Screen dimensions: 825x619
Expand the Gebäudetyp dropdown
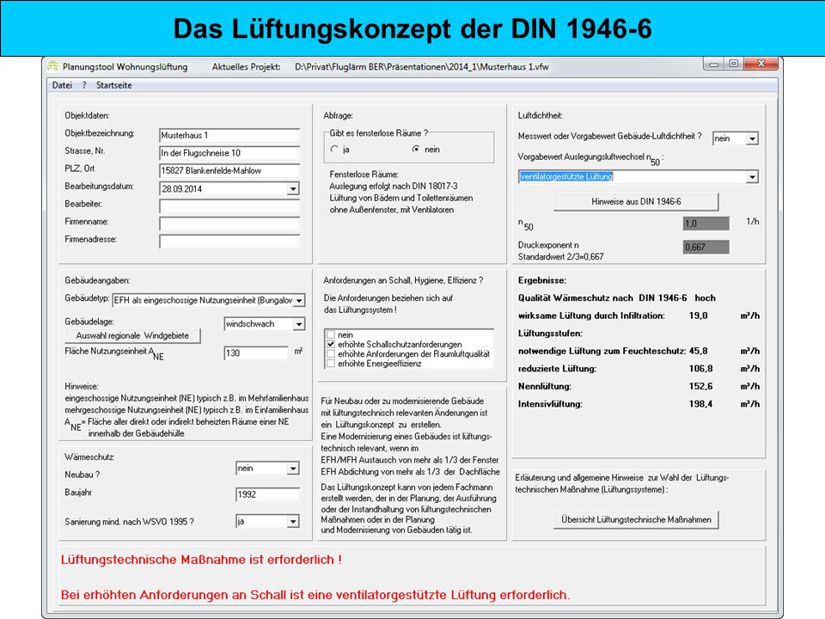(x=299, y=301)
